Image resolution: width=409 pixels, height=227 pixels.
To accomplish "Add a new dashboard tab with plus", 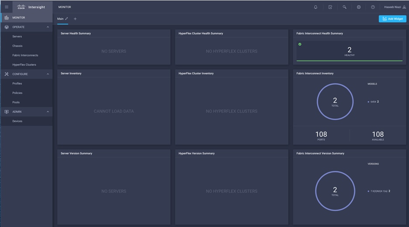I will point(75,19).
